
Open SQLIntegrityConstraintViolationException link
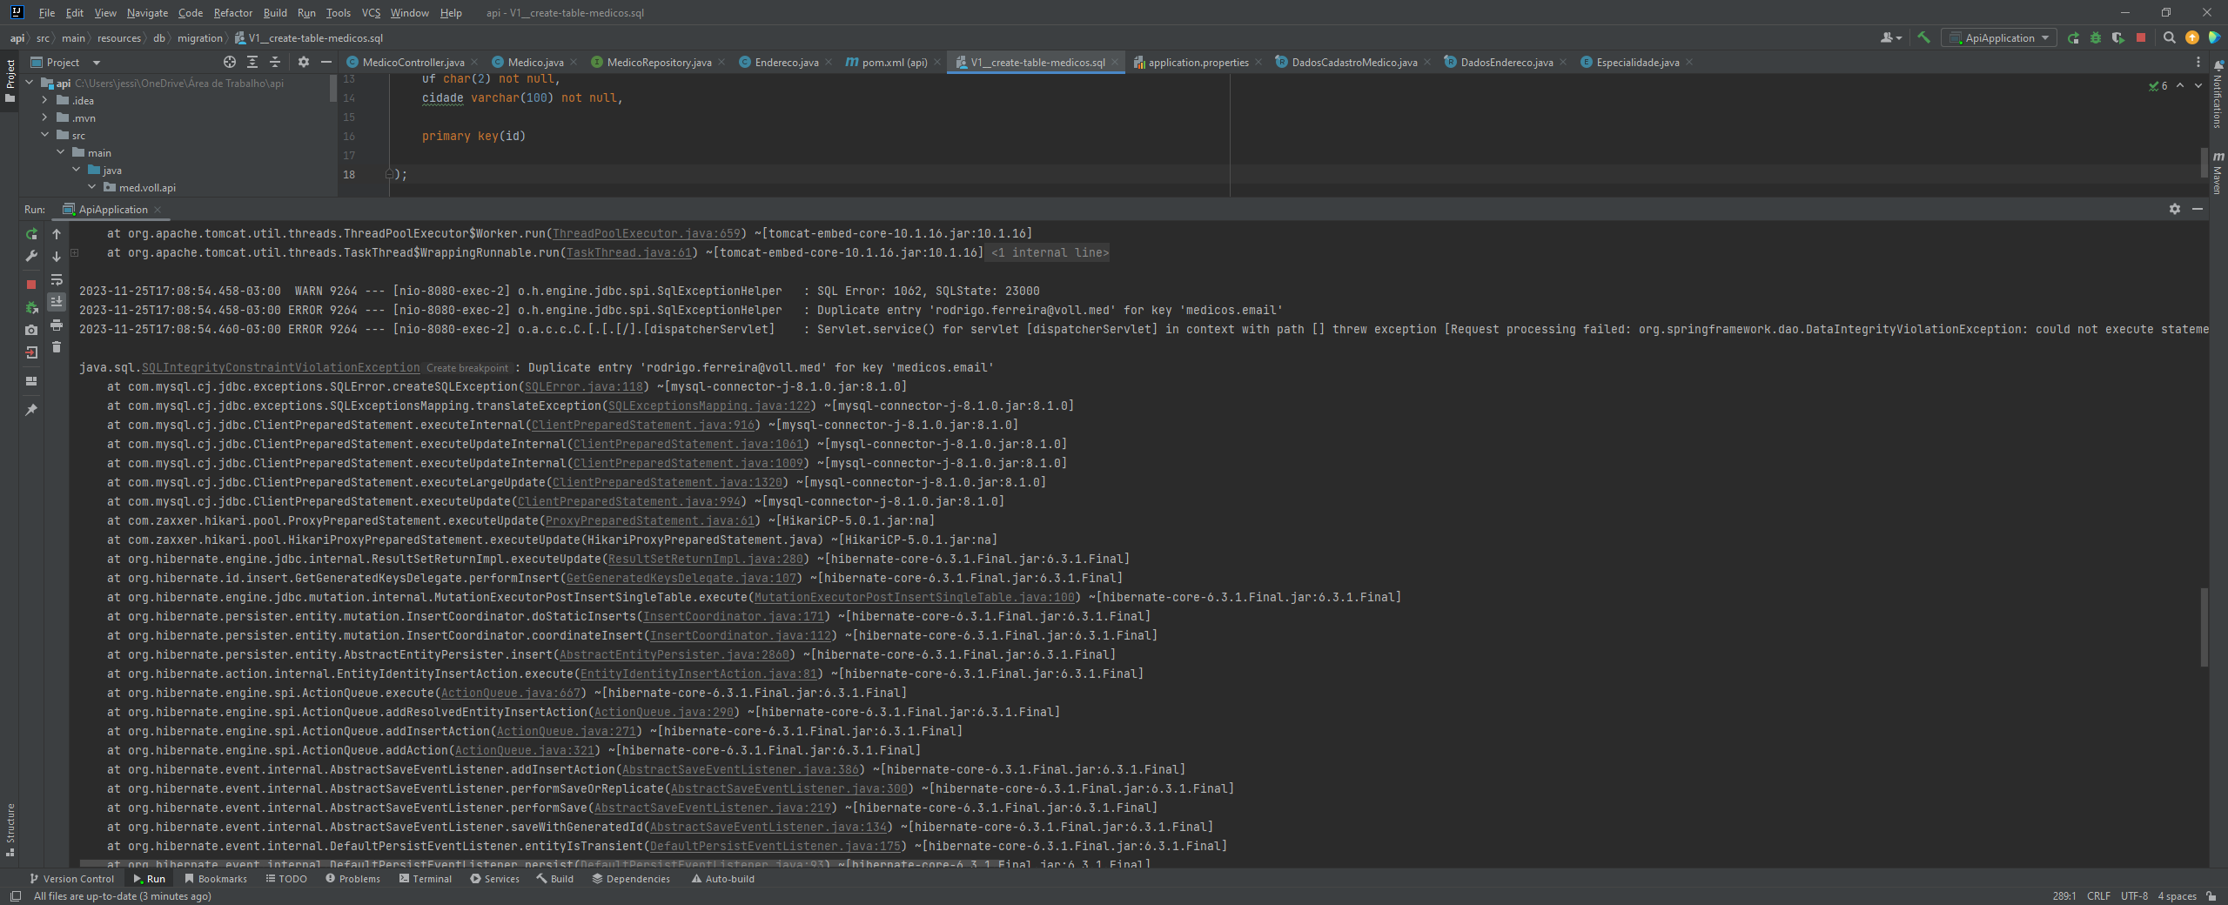(x=280, y=368)
